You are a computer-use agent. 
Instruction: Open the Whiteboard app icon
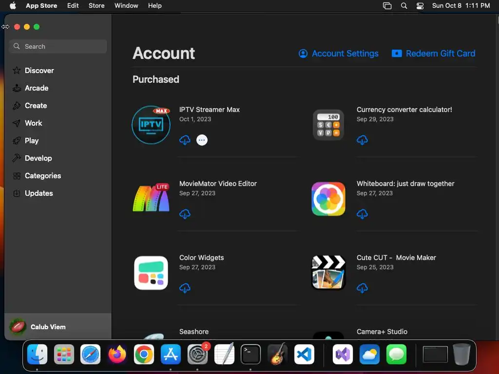[328, 199]
